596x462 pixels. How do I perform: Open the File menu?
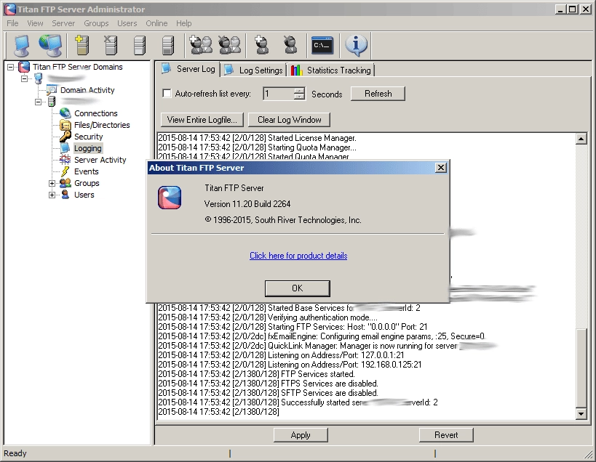(12, 23)
